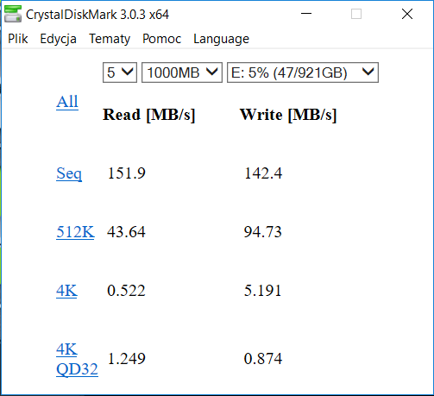Start the 4K QD32 test

(77, 359)
